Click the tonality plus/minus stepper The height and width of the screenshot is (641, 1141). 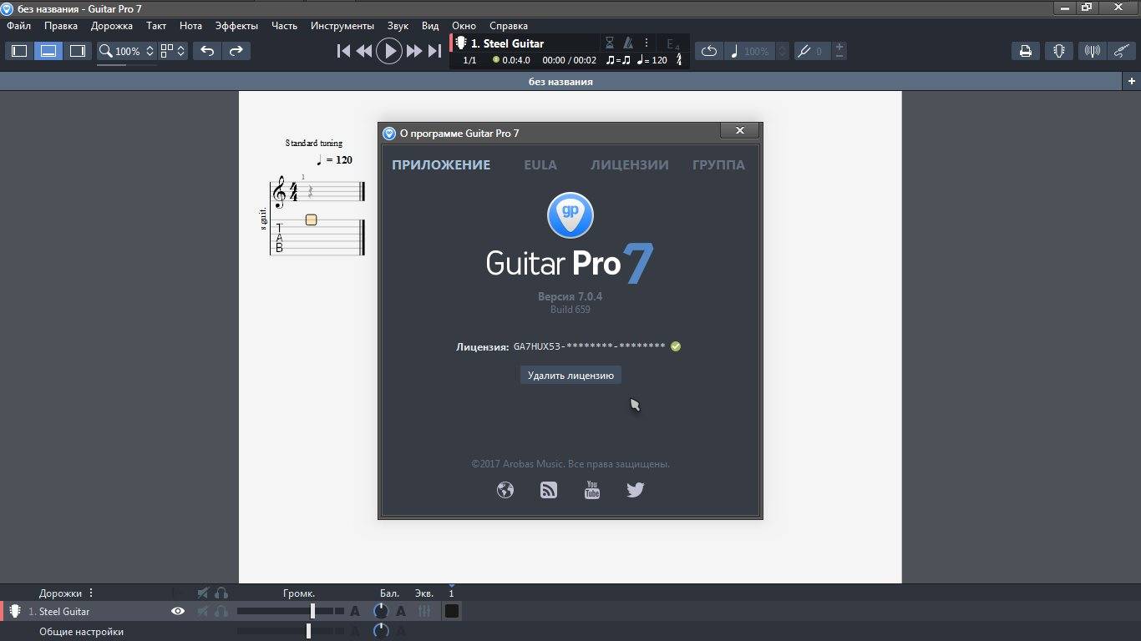click(x=839, y=51)
